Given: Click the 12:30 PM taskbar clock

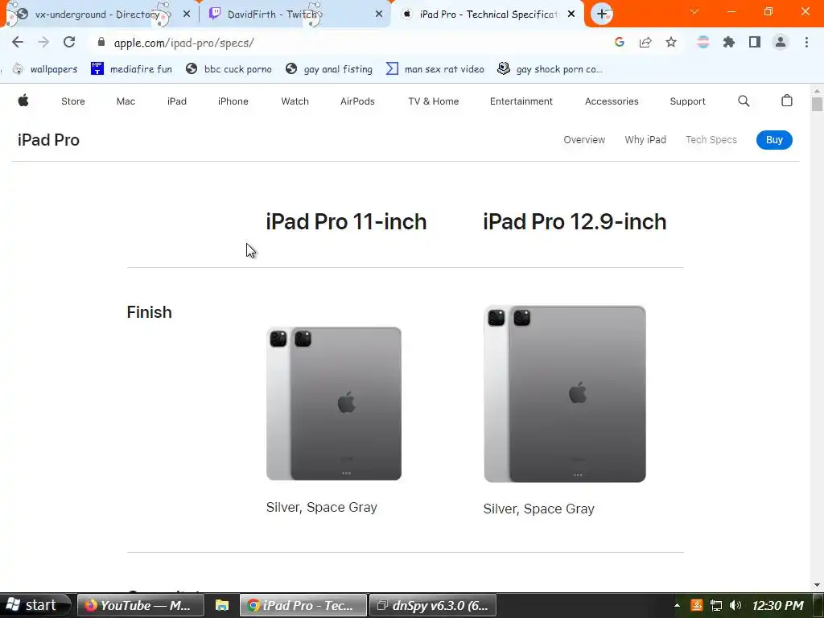Looking at the screenshot, I should 778,605.
